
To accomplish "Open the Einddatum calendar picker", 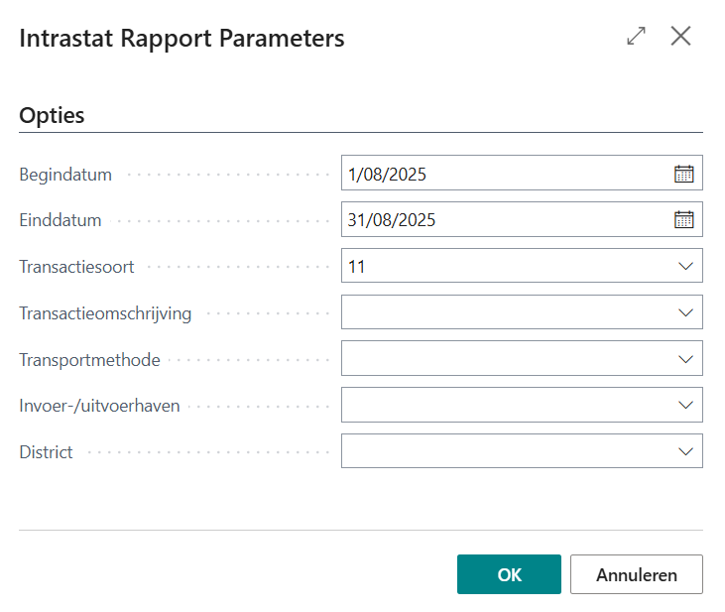I will pos(683,219).
